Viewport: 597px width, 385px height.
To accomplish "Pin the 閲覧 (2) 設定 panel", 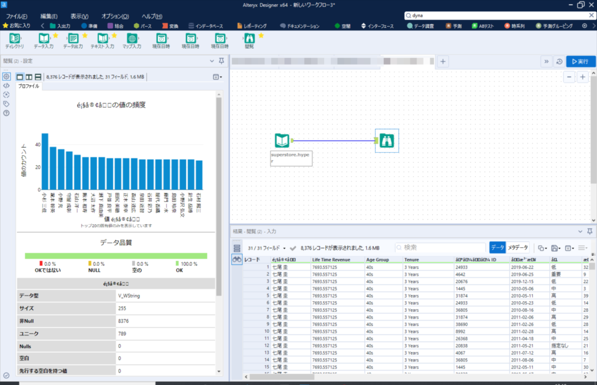I will 220,60.
